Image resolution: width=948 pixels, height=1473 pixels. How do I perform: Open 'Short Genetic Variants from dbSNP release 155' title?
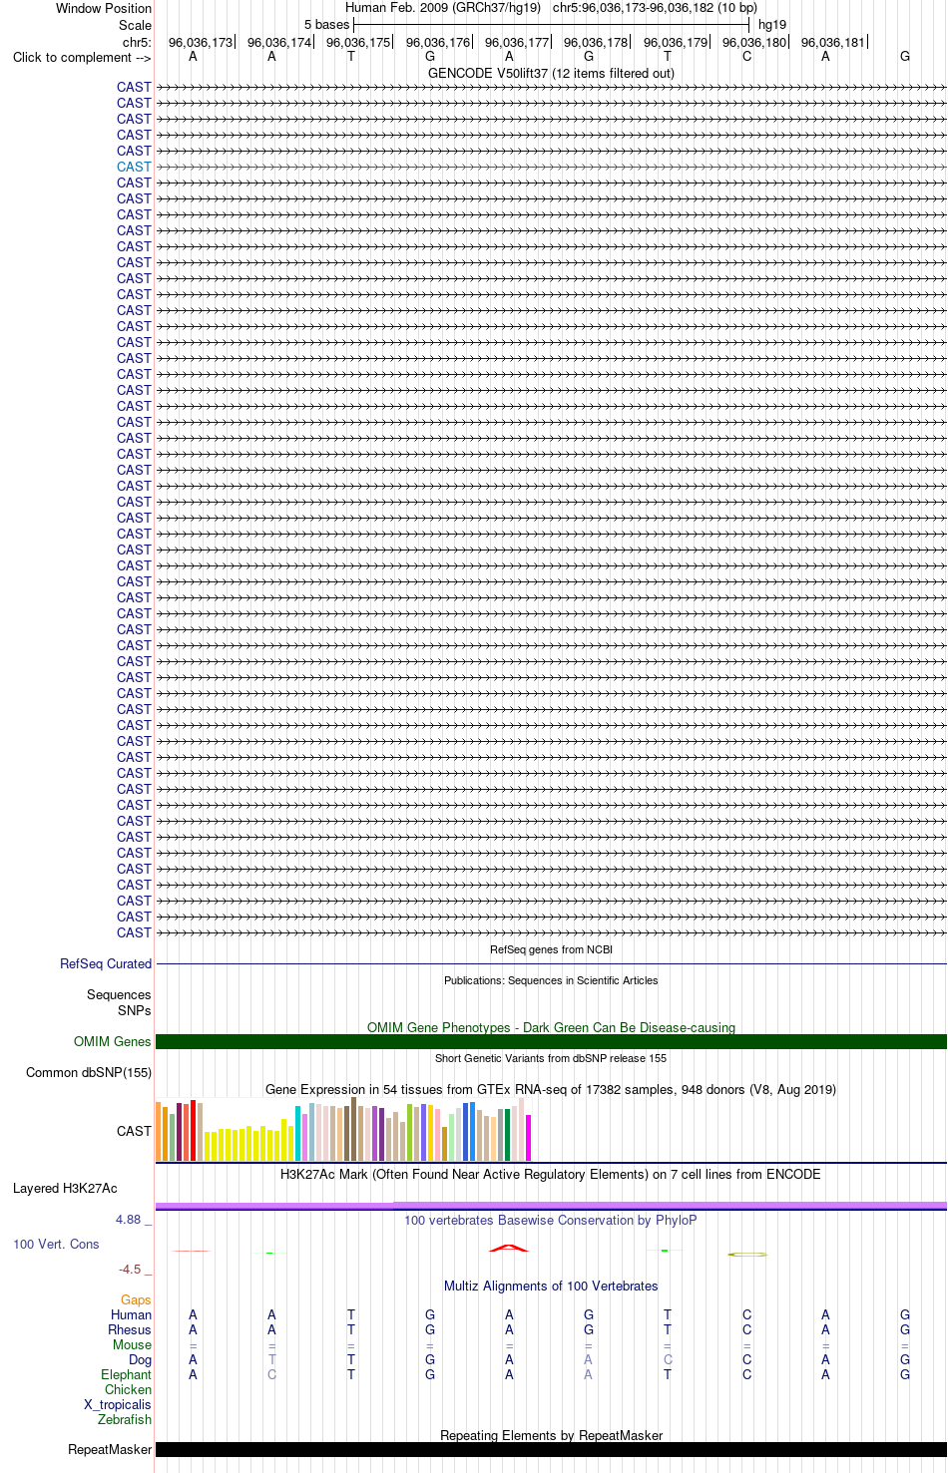[551, 1058]
